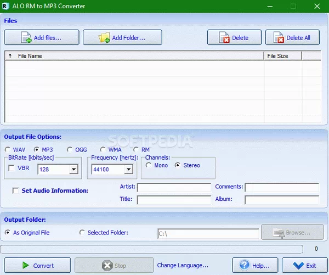Check Set Audio Information option
Viewport: 329px width, 275px height.
point(15,191)
